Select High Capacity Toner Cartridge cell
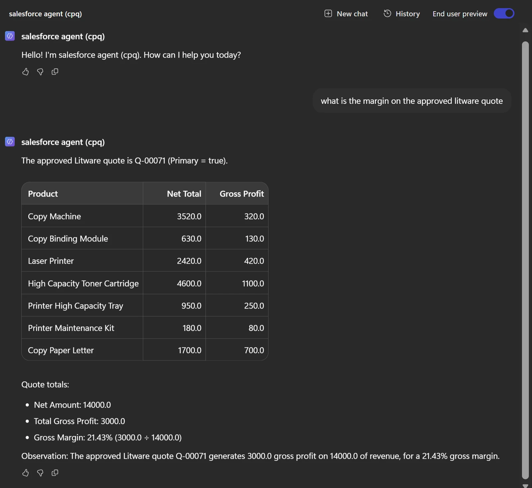Image resolution: width=532 pixels, height=488 pixels. coord(82,283)
